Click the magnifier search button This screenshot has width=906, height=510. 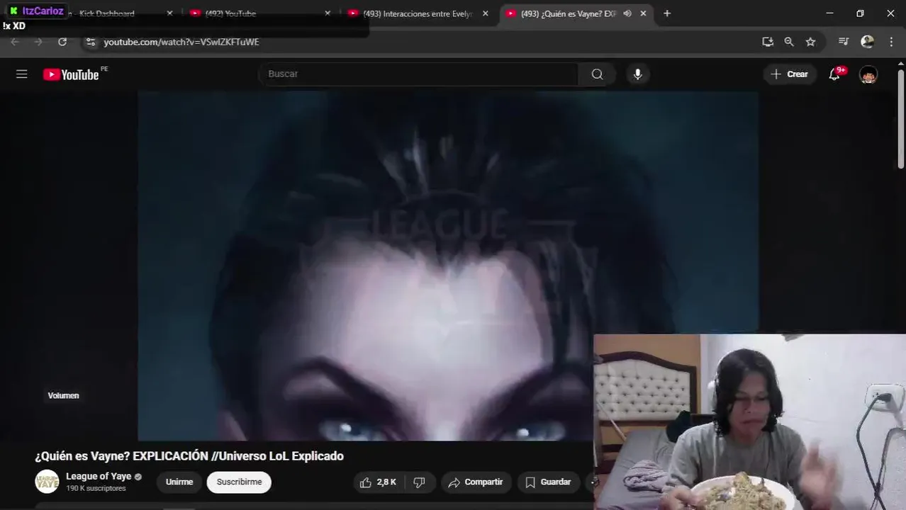pyautogui.click(x=597, y=74)
